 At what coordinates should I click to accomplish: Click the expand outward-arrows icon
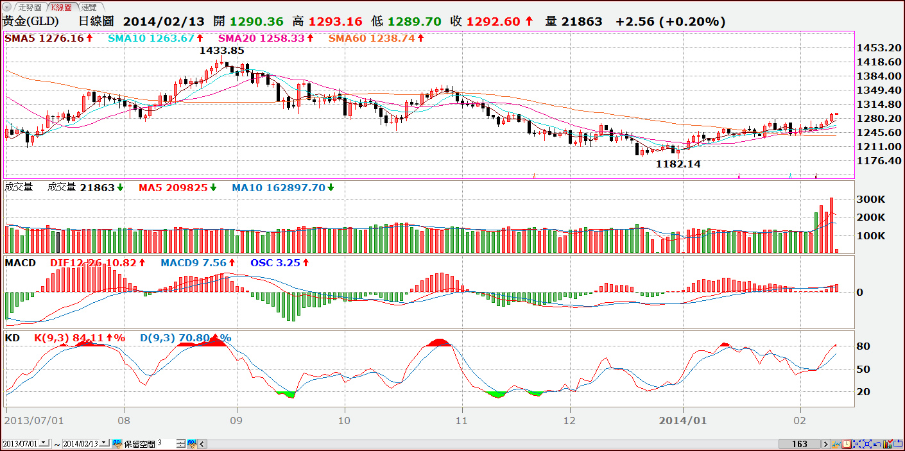(x=867, y=443)
